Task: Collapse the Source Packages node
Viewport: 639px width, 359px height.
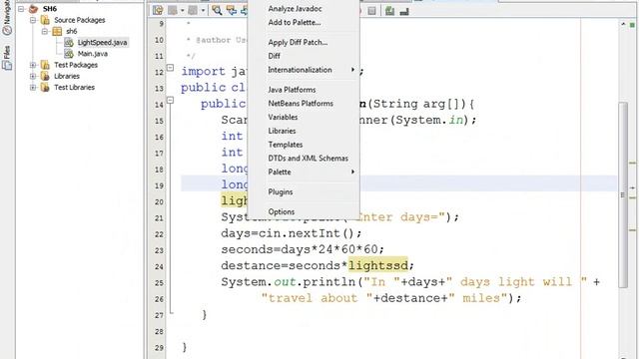Action: (33, 20)
